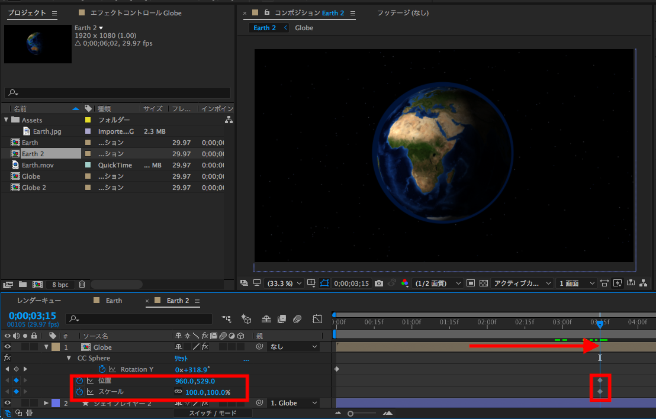Open graph editor for Rotation Y
The width and height of the screenshot is (656, 419).
tap(112, 369)
